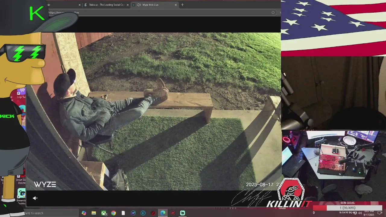Open the Streamlabs taskbar icon
386x217 pixels.
tap(182, 213)
